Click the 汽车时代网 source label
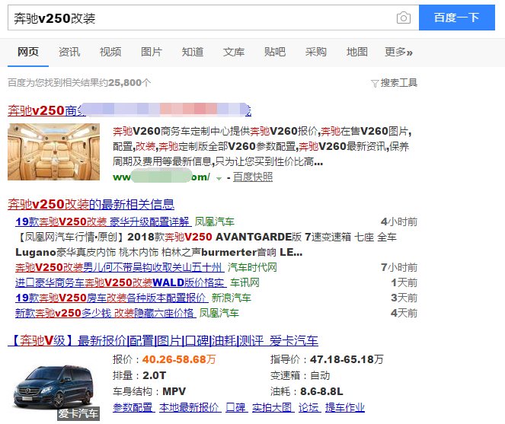Image resolution: width=505 pixels, height=424 pixels. (252, 267)
